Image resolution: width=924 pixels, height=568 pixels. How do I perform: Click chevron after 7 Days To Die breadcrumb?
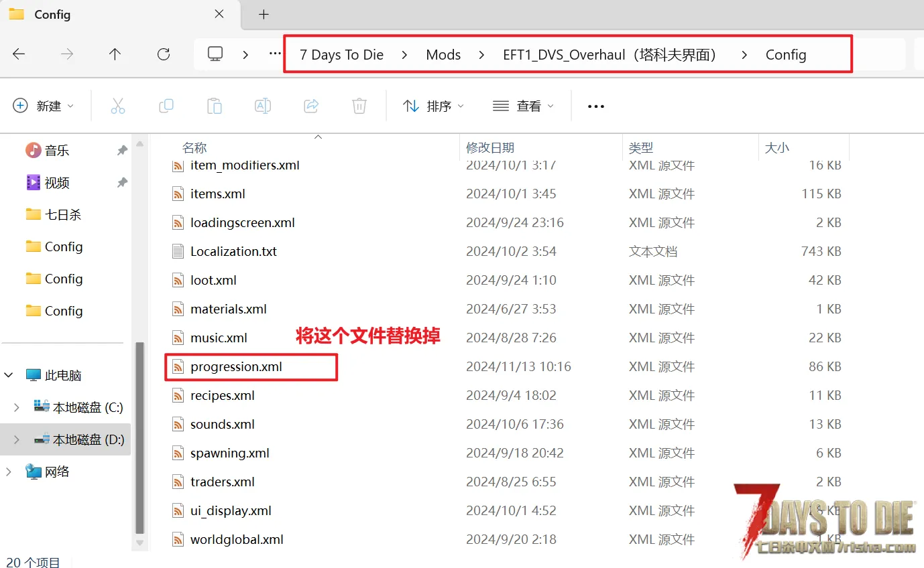[x=404, y=55]
